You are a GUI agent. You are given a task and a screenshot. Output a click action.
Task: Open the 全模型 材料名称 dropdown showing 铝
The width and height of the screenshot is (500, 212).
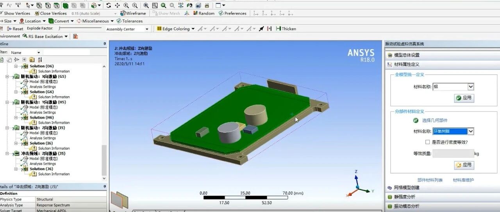(471, 87)
